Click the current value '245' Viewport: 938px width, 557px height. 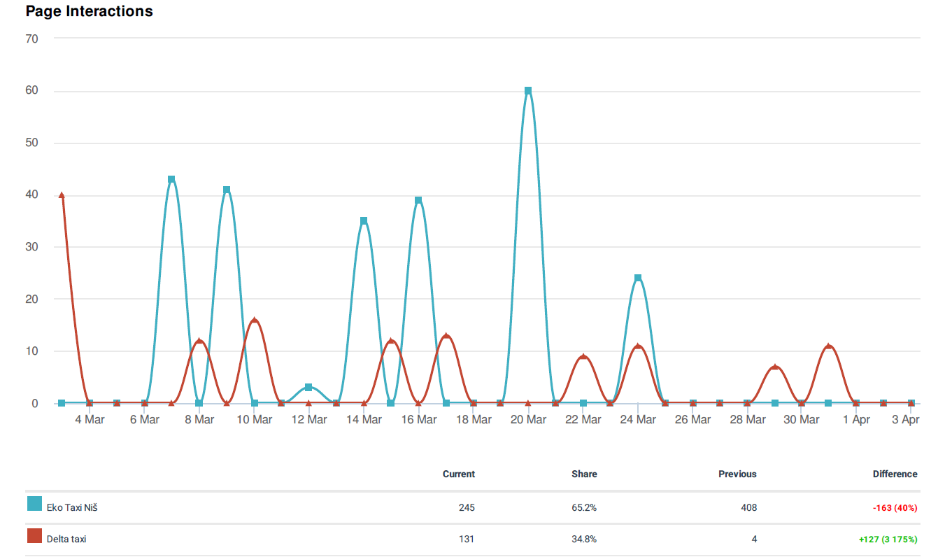coord(467,507)
